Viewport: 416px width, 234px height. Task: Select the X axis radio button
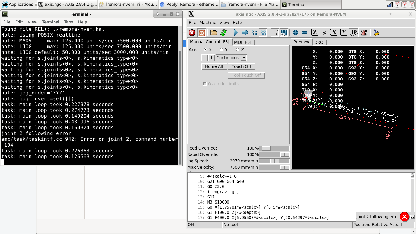coord(205,50)
